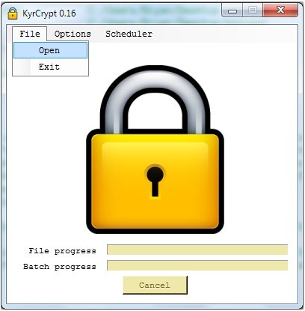Image resolution: width=305 pixels, height=311 pixels.
Task: Click the File progress bar
Action: point(197,250)
